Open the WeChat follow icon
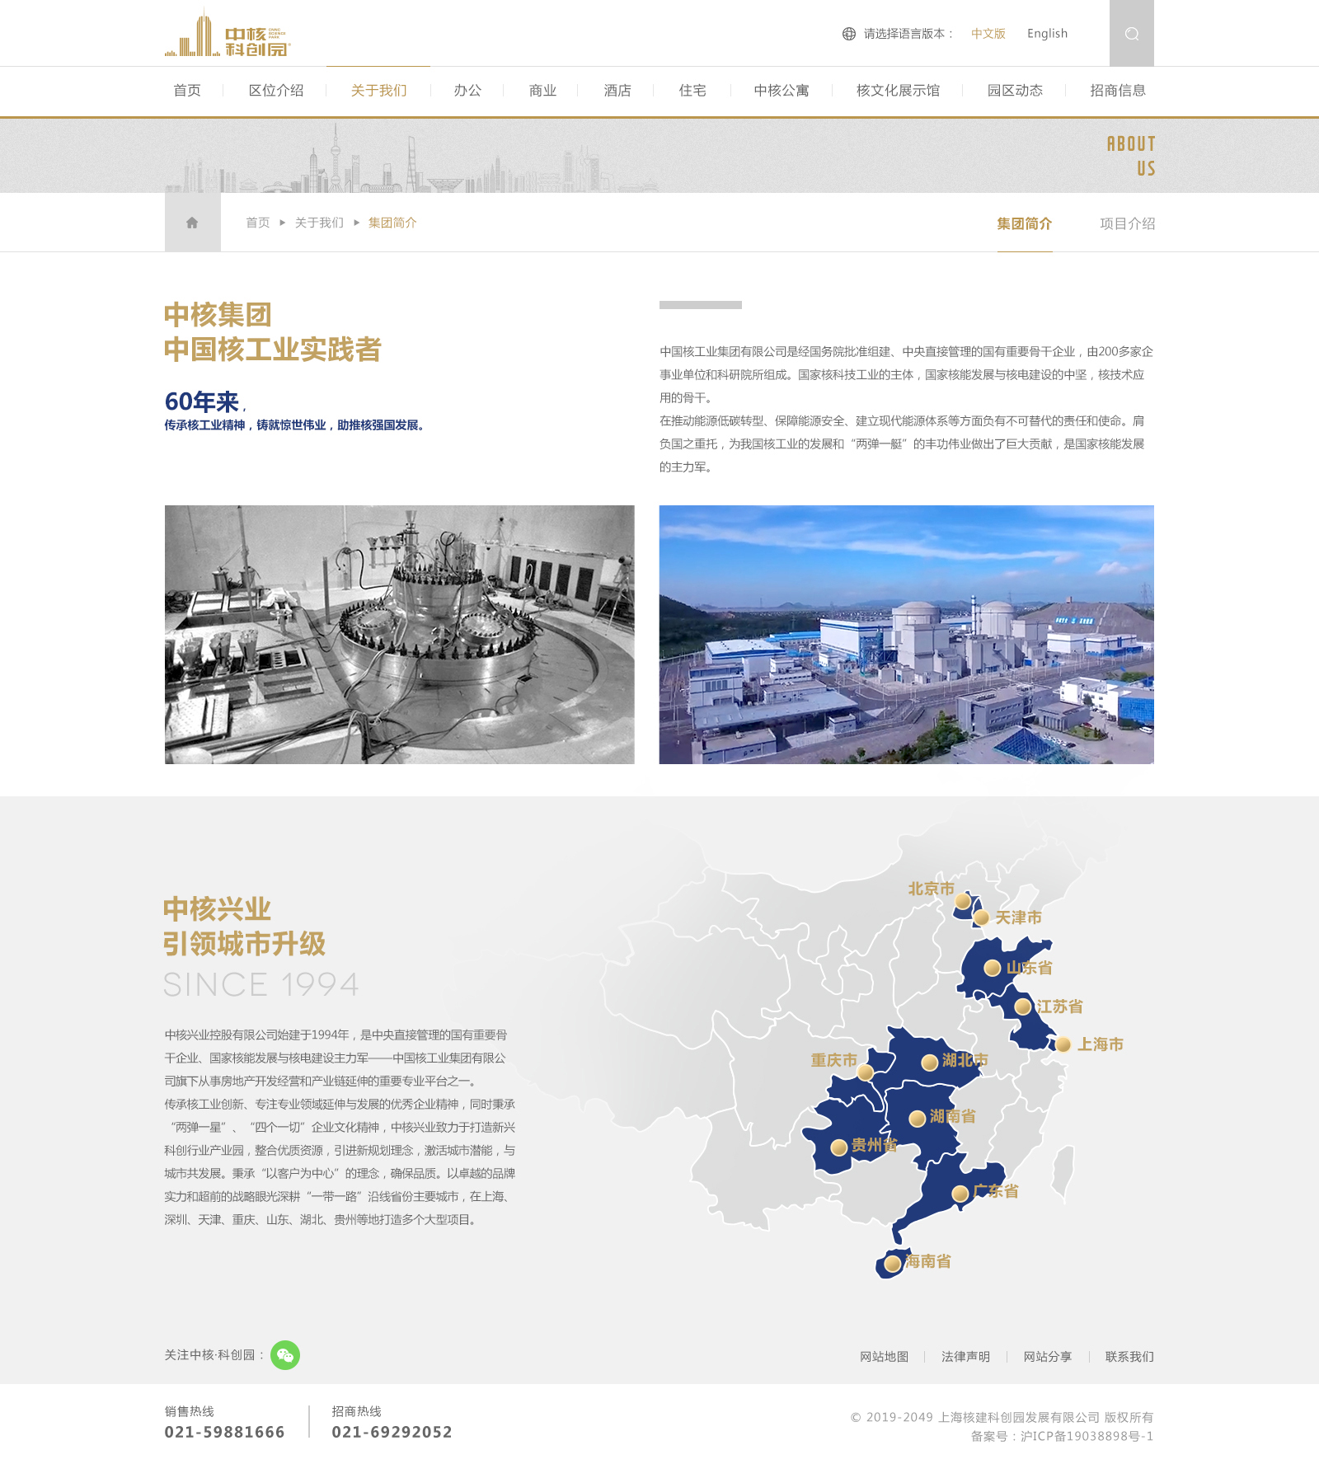Screen dimensions: 1319x1464 [285, 1355]
